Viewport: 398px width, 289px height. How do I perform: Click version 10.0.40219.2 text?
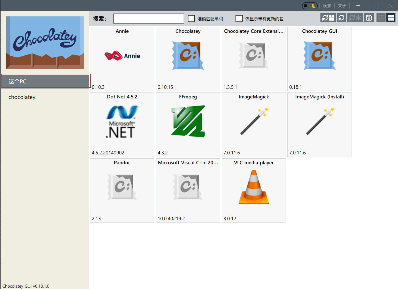coord(171,219)
